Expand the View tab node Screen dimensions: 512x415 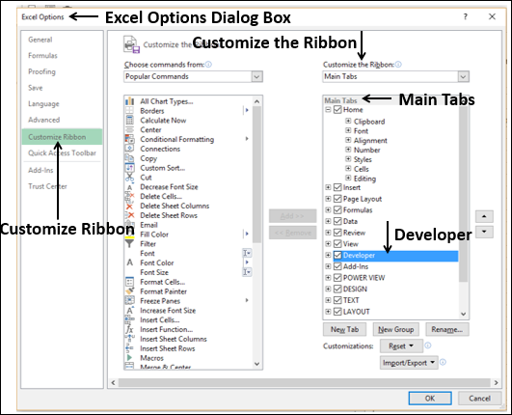[328, 244]
